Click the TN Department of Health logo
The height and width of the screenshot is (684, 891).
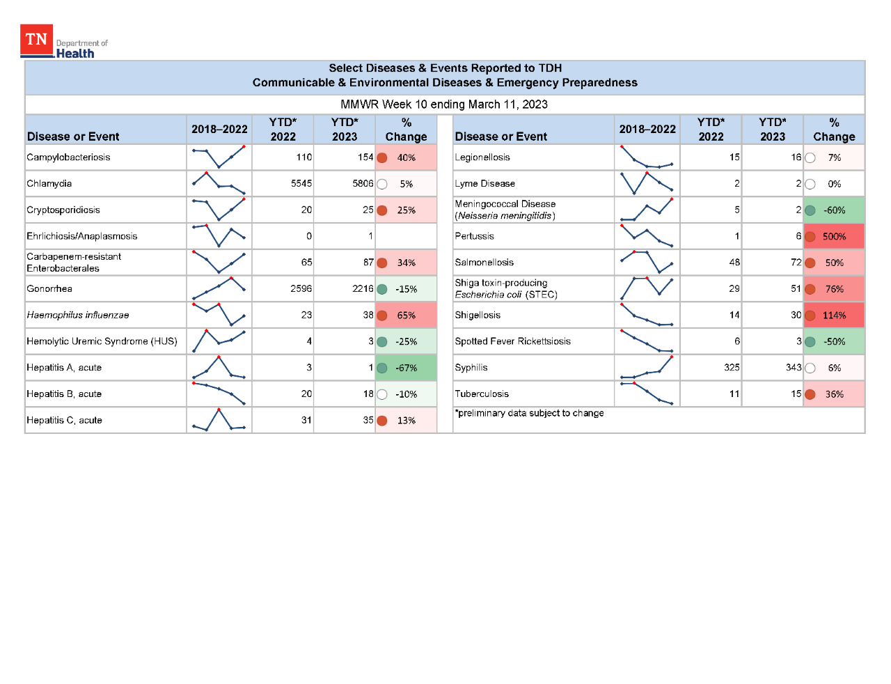tap(64, 42)
